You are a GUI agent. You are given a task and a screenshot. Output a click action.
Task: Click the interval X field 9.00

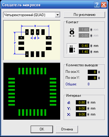pos(81,114)
